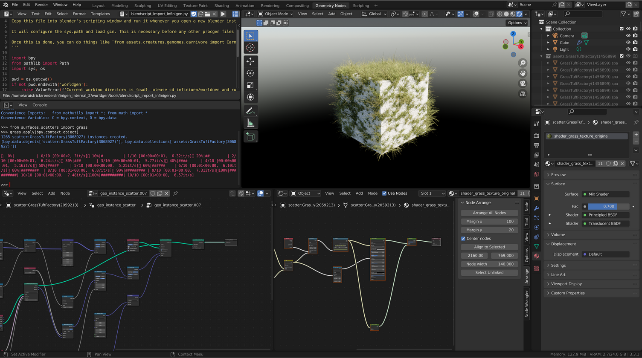Toggle the Use Nodes checkbox
Screen dimensions: 642x358
pyautogui.click(x=384, y=193)
